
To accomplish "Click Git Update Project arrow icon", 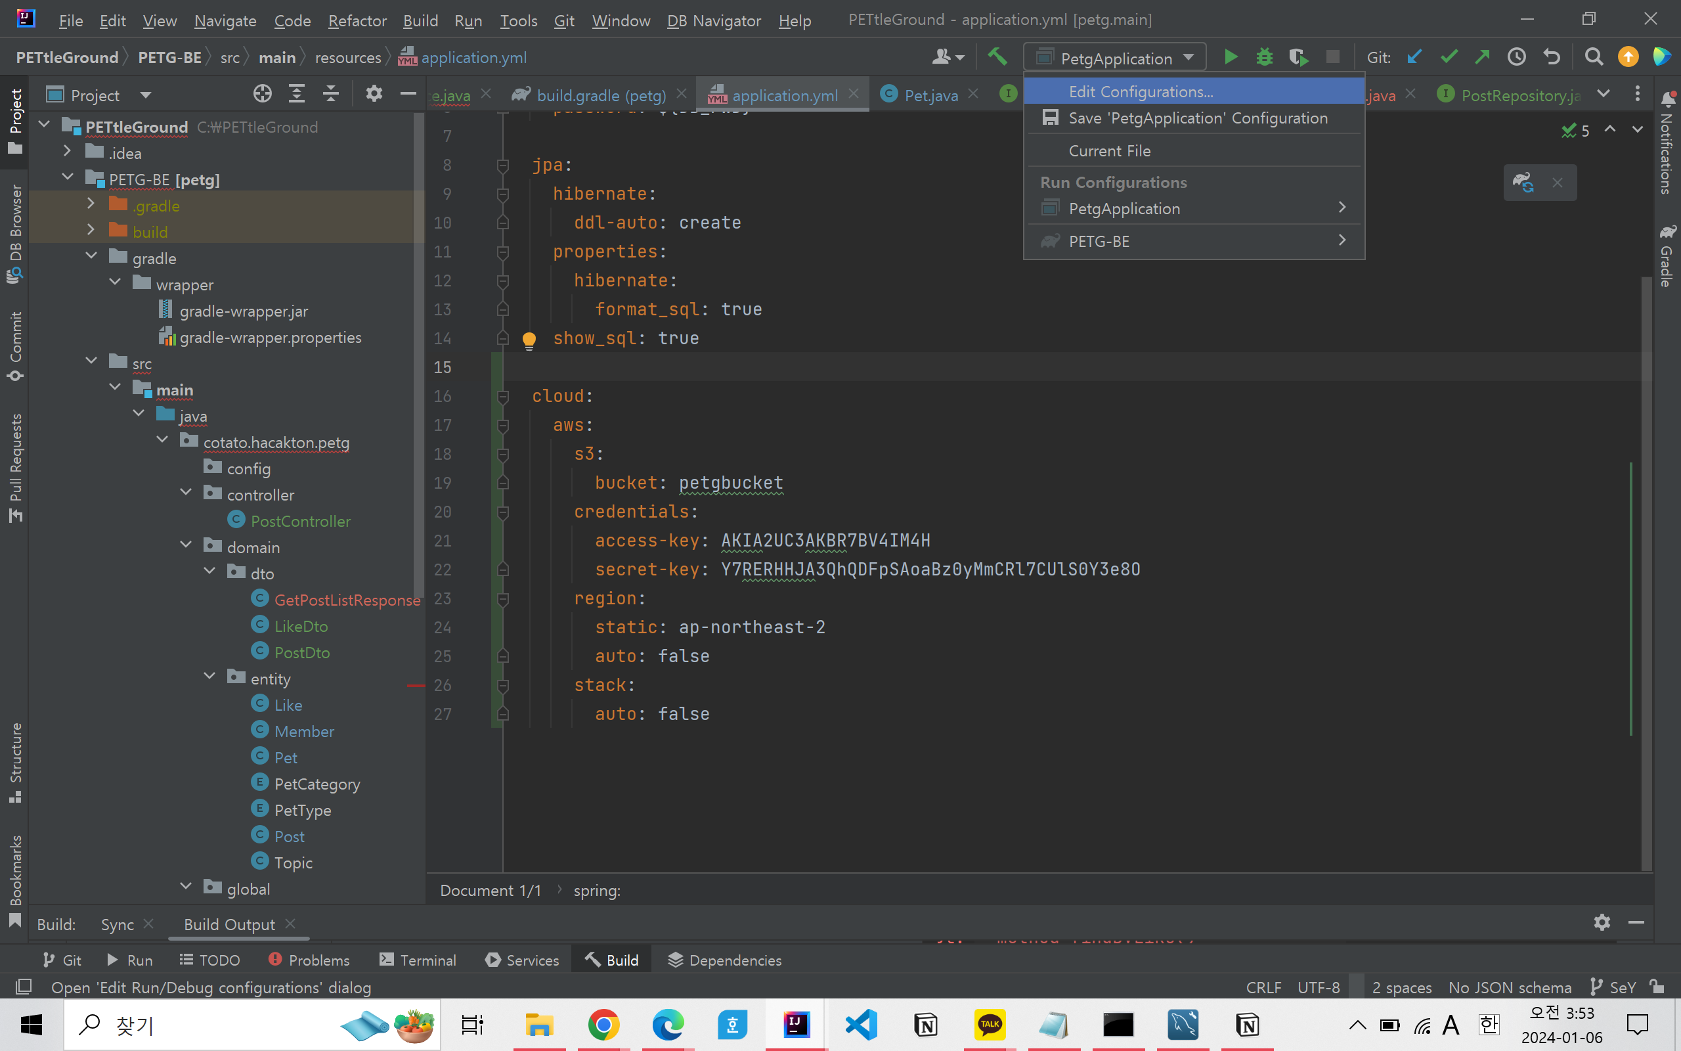I will point(1414,57).
